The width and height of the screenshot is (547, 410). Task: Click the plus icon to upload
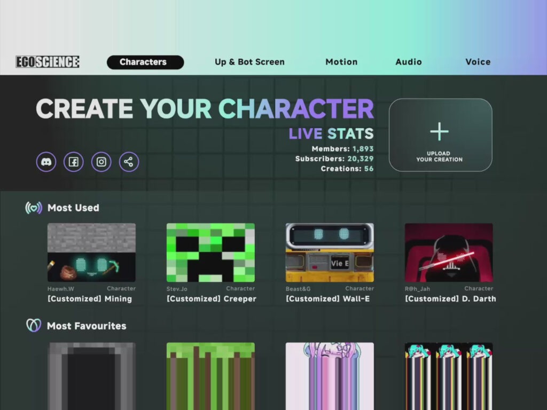[x=439, y=132]
